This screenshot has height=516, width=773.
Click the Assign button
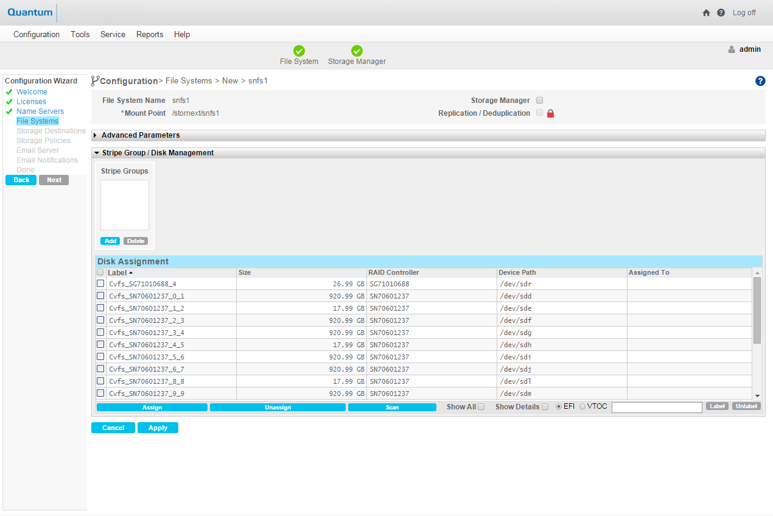tap(152, 407)
